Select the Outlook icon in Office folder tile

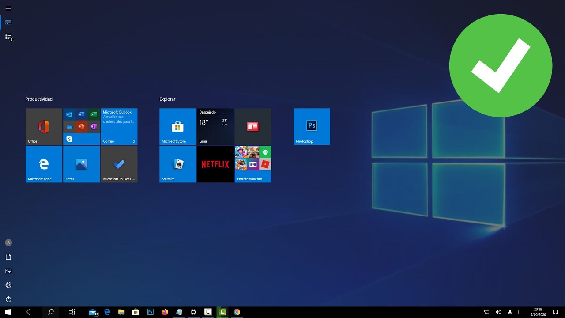tap(69, 114)
